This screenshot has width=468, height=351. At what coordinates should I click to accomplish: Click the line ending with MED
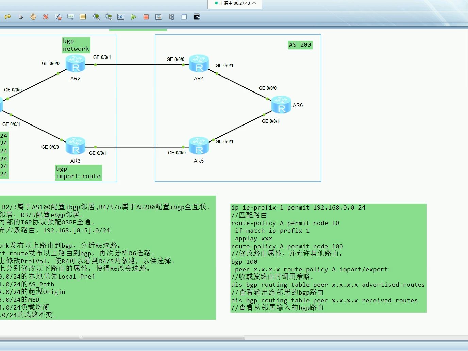coord(20,300)
